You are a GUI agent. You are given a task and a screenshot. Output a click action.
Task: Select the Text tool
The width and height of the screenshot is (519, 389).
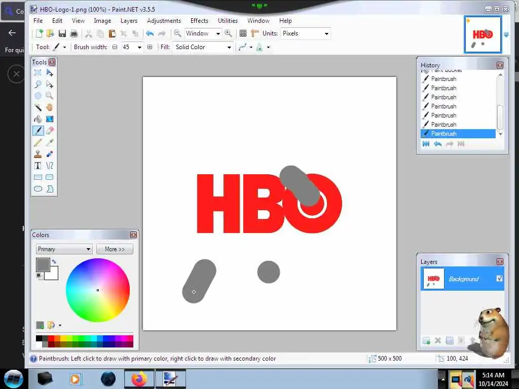[x=38, y=166]
